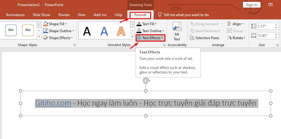Click the Text Outline letter icon
The height and width of the screenshot is (139, 281).
tap(139, 31)
